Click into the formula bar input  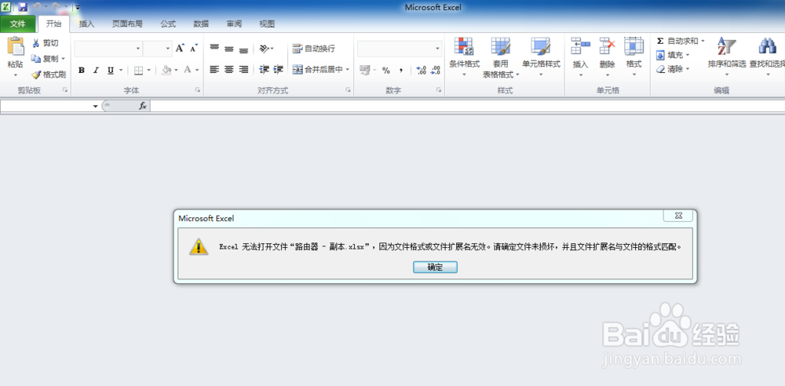tap(467, 106)
